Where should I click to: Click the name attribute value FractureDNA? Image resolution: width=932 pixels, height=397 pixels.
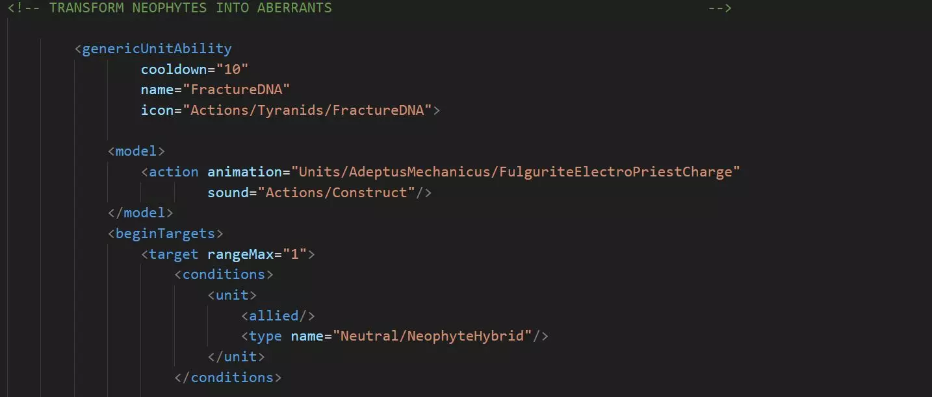coord(237,90)
